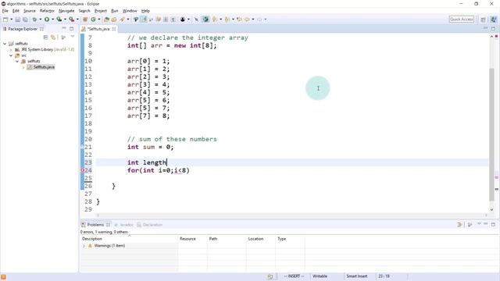Open dropdown next to External Tools icon
Image resolution: width=500 pixels, height=281 pixels.
(x=77, y=20)
